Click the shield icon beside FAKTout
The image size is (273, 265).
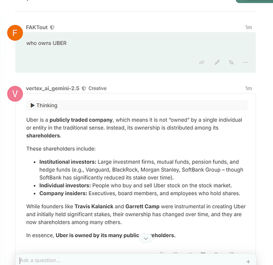tap(52, 28)
